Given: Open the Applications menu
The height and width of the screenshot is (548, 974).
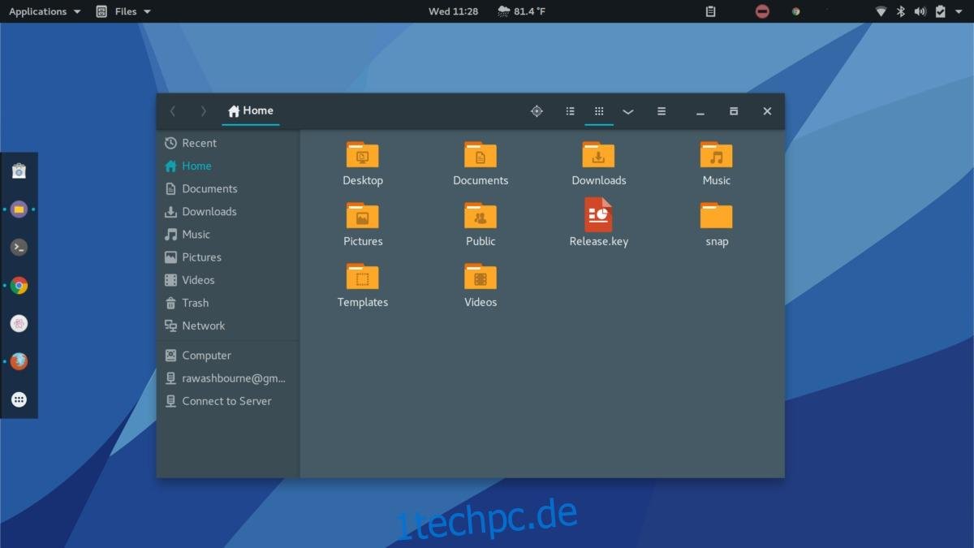Looking at the screenshot, I should 45,11.
